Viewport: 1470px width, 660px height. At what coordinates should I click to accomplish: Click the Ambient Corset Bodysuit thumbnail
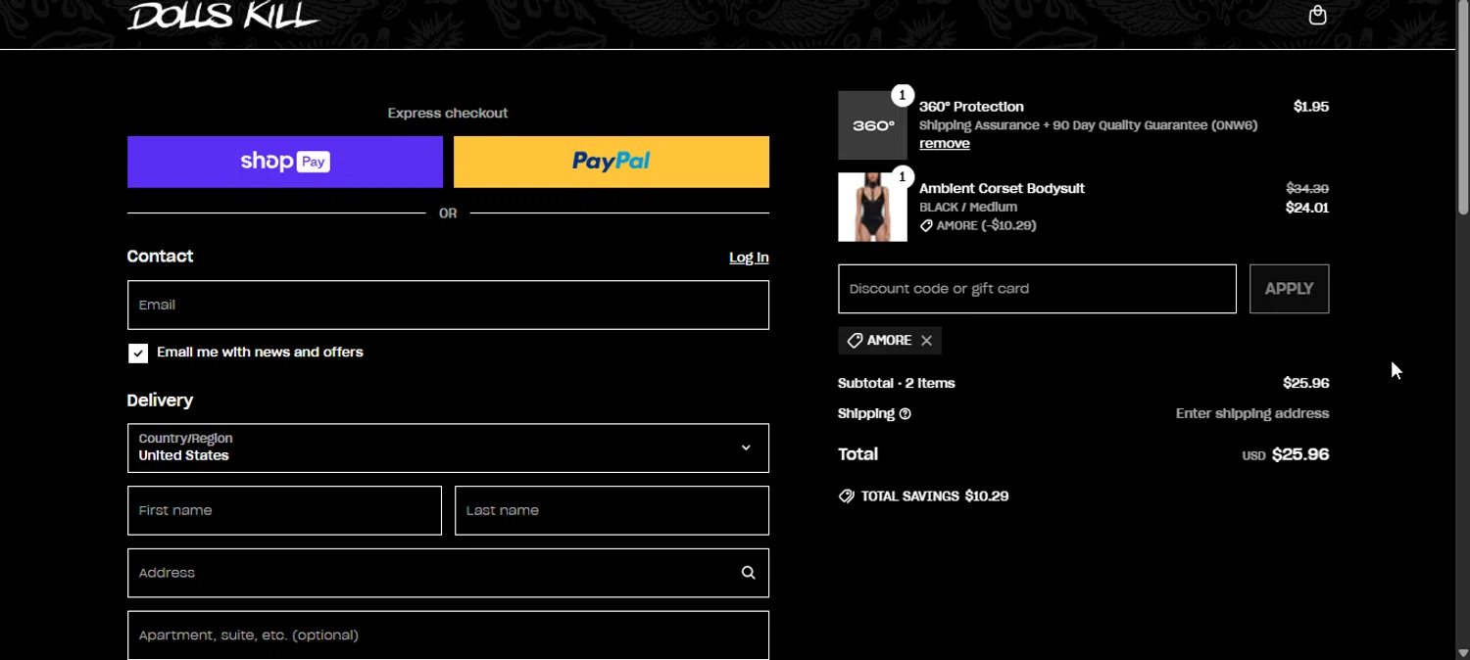click(872, 208)
